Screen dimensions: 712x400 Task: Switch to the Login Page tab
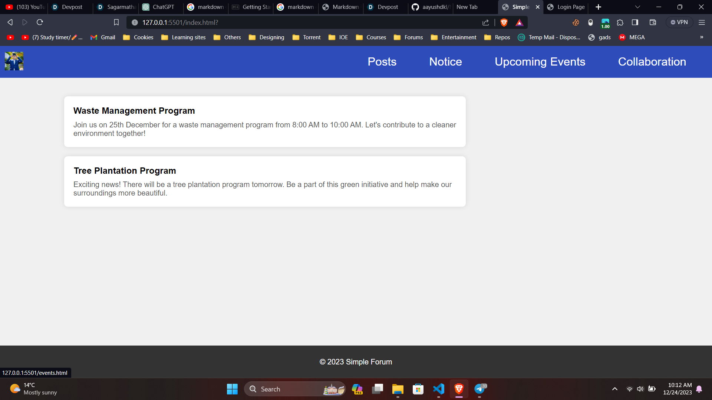pos(566,7)
